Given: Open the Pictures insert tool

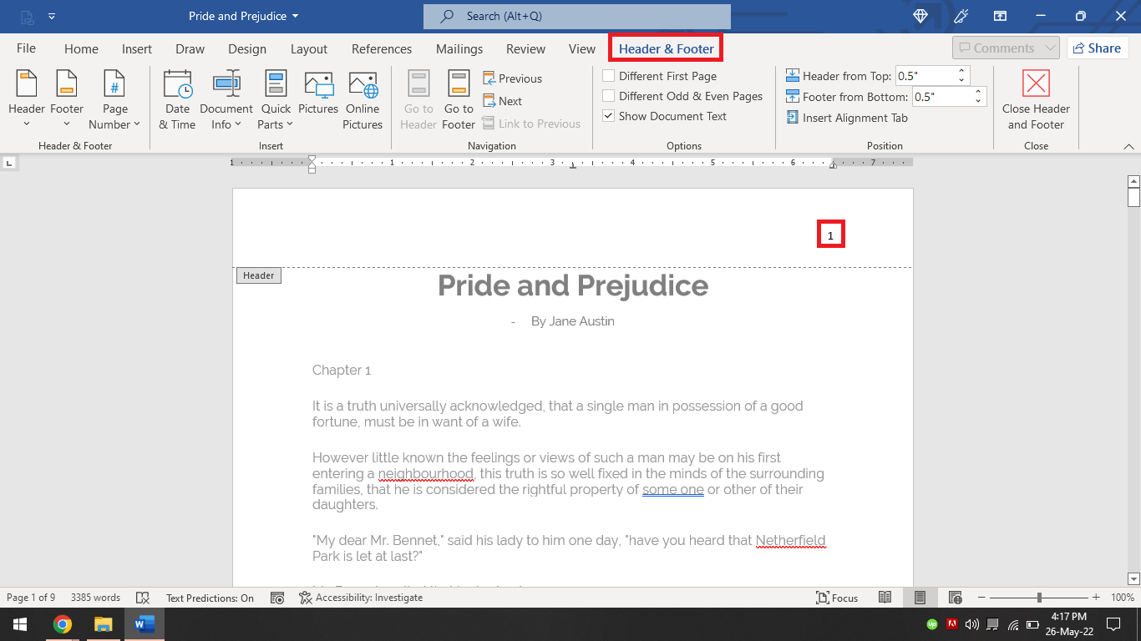Looking at the screenshot, I should 318,98.
